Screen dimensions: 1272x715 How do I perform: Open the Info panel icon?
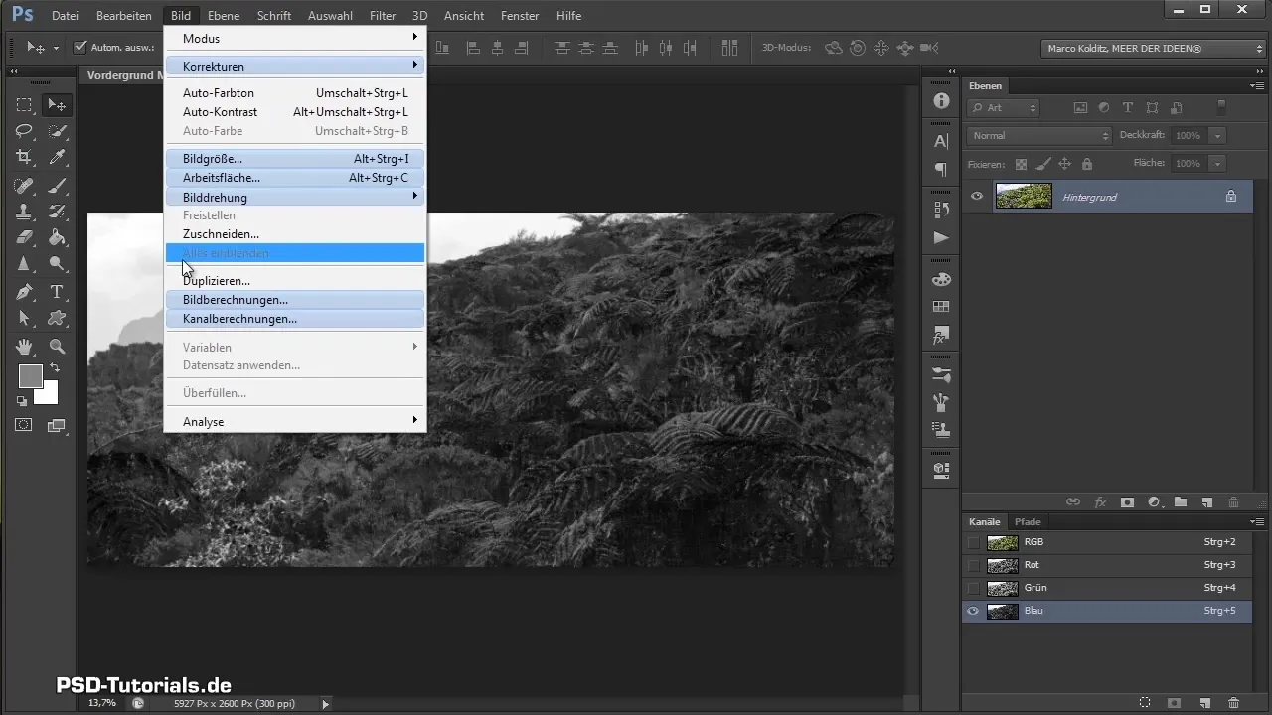[x=941, y=101]
